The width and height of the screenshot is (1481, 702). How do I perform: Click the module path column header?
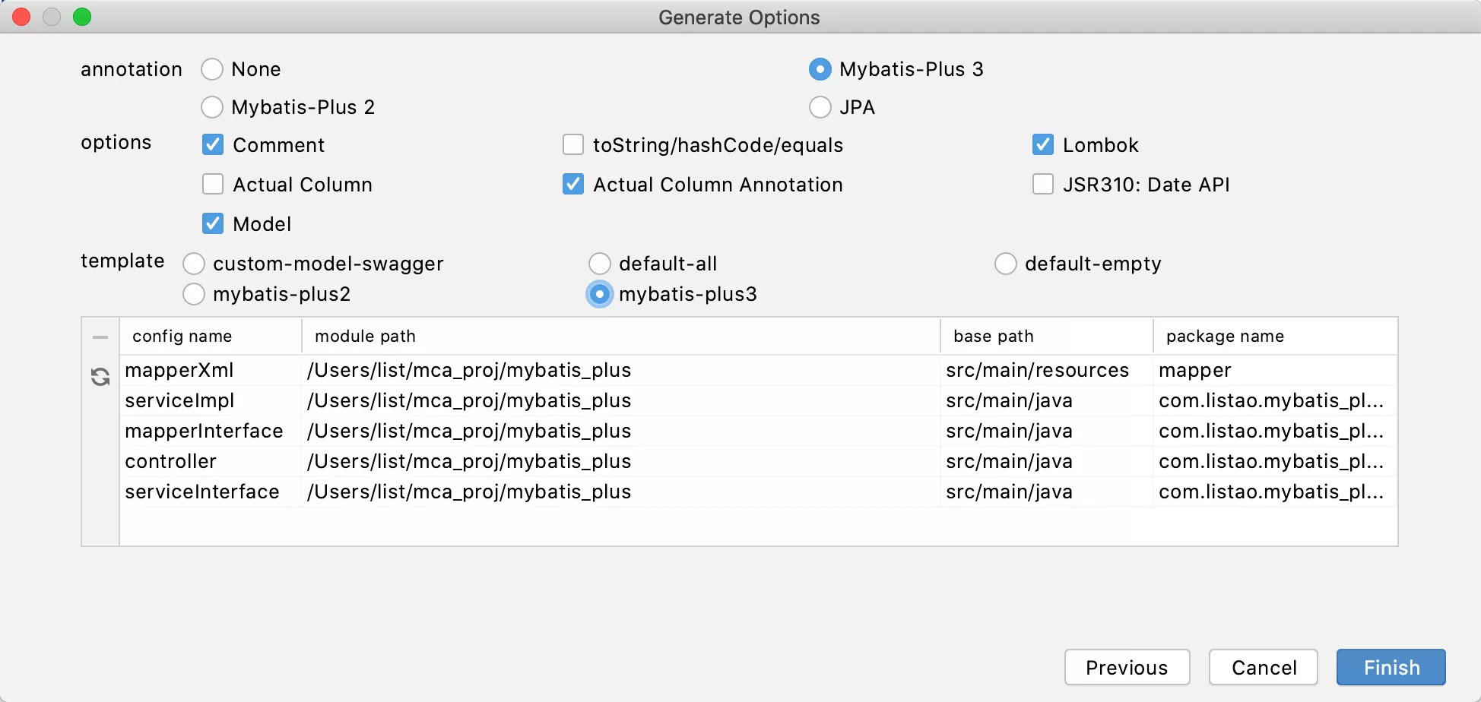(621, 336)
